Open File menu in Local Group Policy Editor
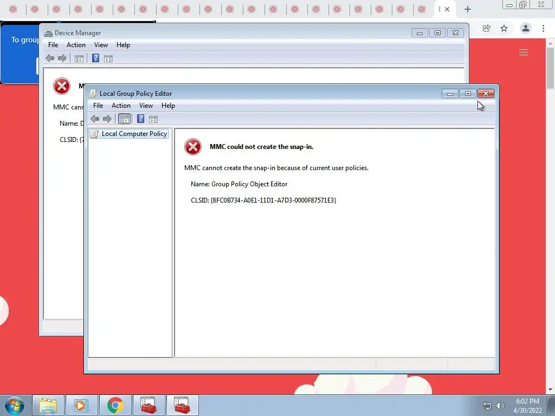Image resolution: width=555 pixels, height=416 pixels. click(x=98, y=106)
